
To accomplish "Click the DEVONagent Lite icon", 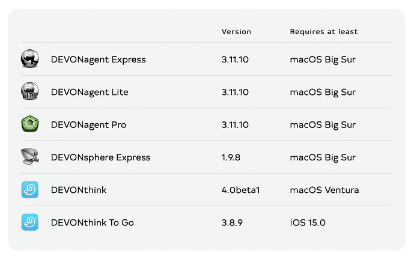I will (x=30, y=92).
